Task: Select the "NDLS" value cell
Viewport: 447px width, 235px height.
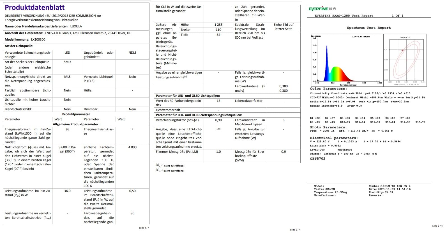Action: [x=132, y=53]
